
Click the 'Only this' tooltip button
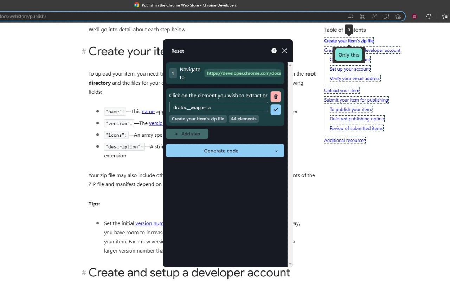pyautogui.click(x=349, y=55)
